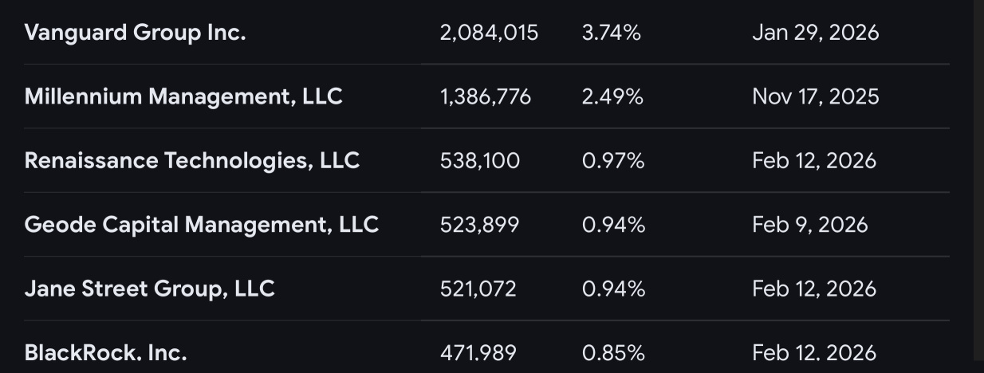Select Millennium Management, LLC row name
The image size is (984, 373).
(x=183, y=96)
